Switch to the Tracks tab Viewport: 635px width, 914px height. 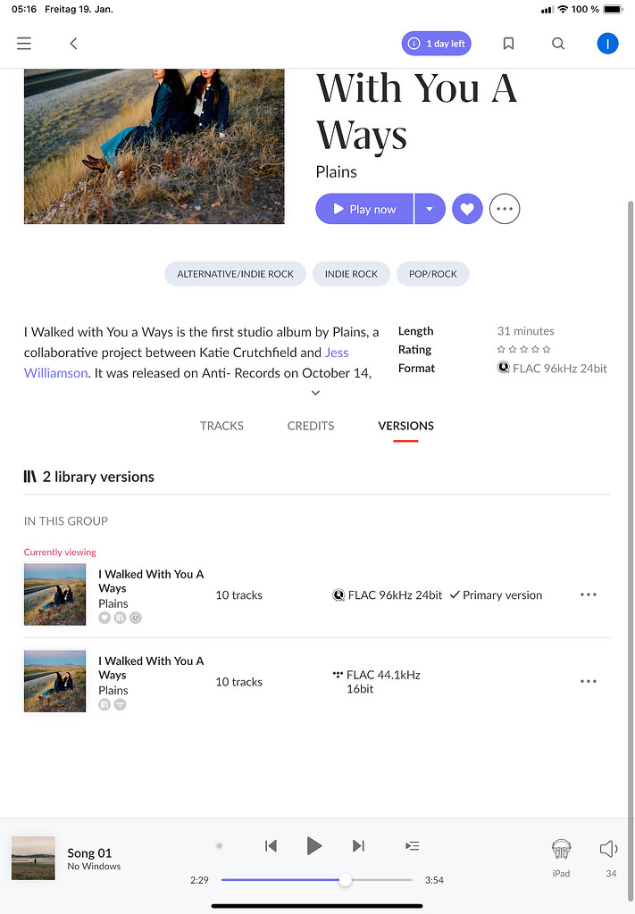[221, 426]
